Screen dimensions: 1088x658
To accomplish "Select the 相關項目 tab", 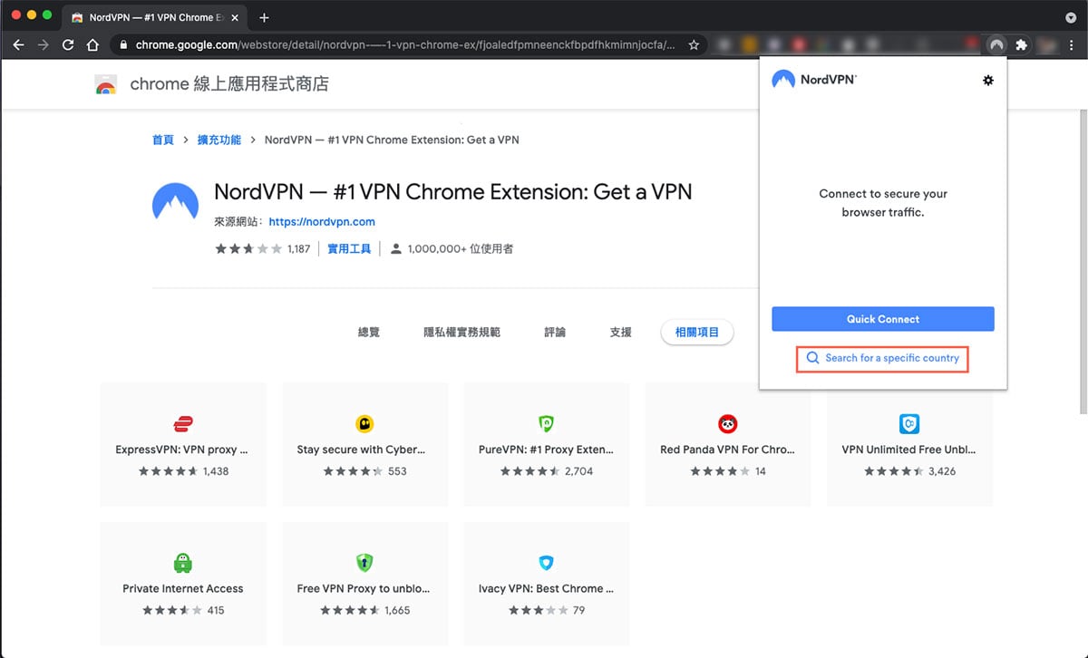I will tap(697, 333).
